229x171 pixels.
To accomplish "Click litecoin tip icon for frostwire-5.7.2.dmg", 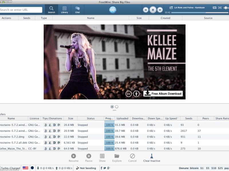I will [x=50, y=137].
